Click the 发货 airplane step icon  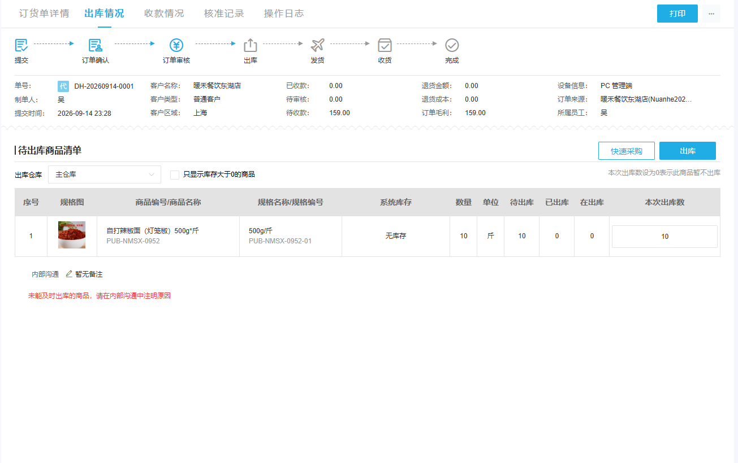tap(318, 45)
